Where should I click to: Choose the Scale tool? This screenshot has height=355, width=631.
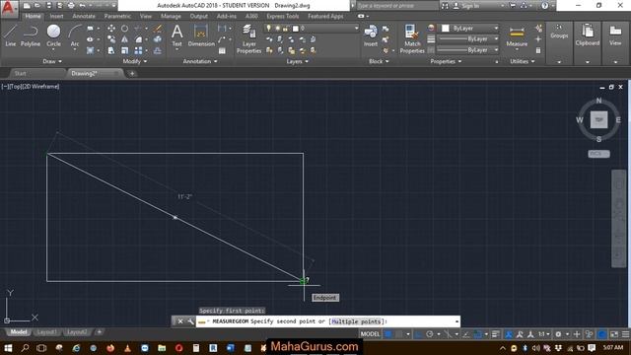(x=125, y=50)
